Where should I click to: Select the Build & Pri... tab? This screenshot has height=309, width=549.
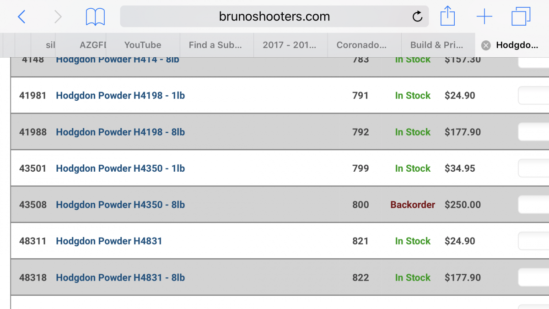click(x=436, y=45)
